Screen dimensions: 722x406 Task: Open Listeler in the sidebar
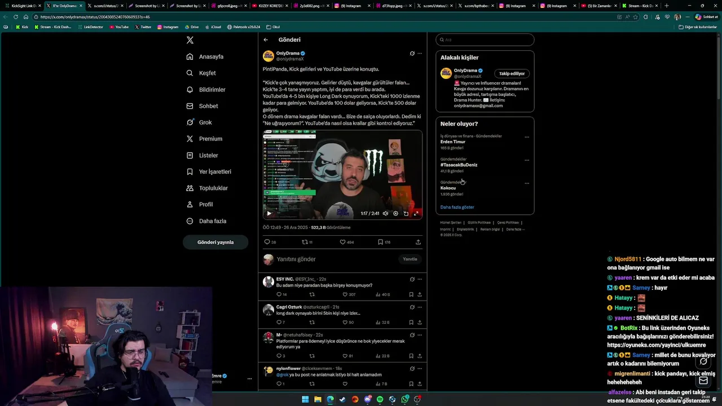pos(202,155)
